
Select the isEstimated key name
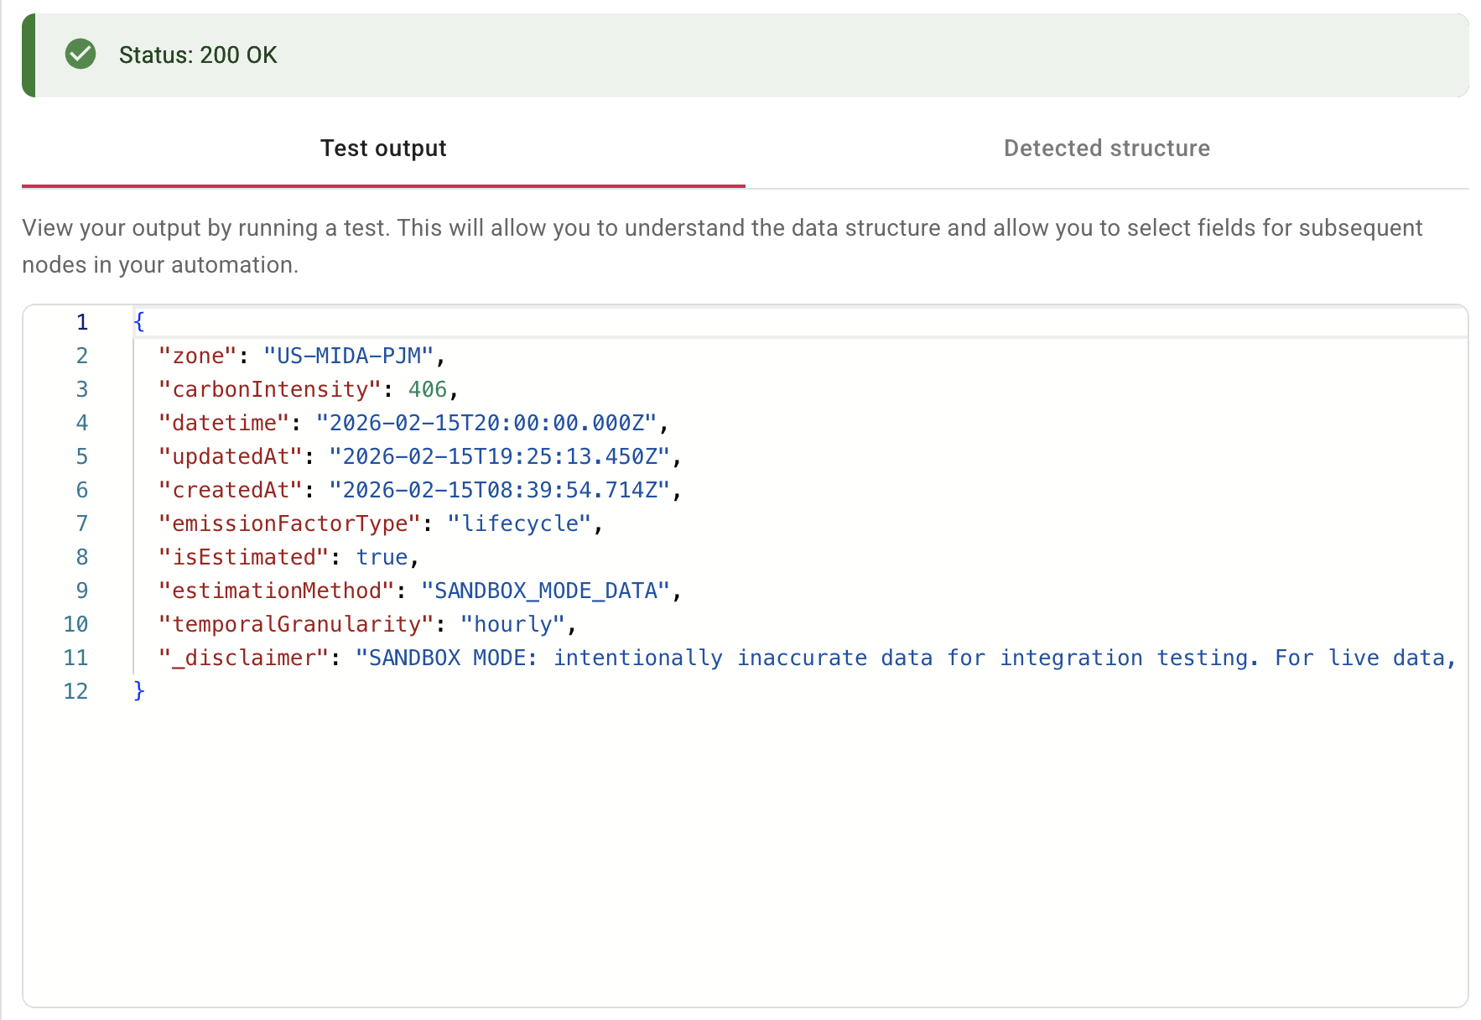[x=242, y=556]
